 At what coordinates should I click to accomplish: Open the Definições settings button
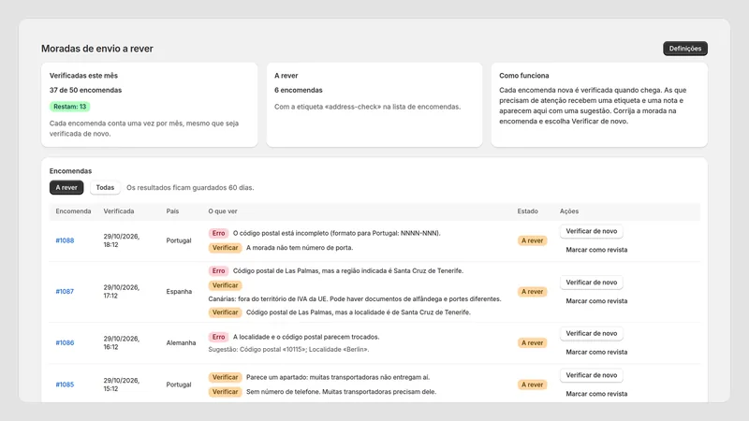click(685, 49)
